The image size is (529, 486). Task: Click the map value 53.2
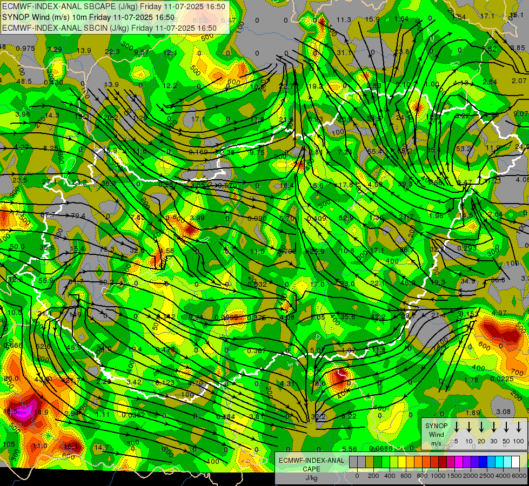(464, 148)
